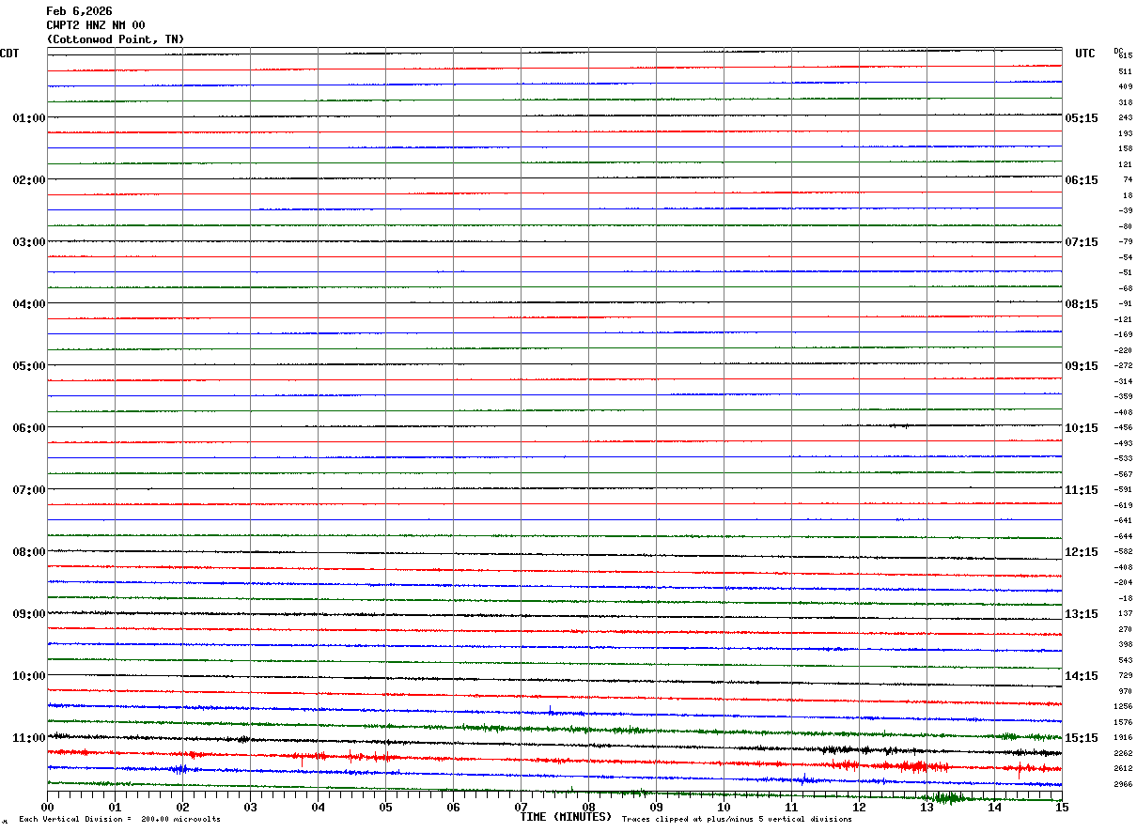
Task: Click the CDT time label '01:00'
Action: tap(28, 118)
